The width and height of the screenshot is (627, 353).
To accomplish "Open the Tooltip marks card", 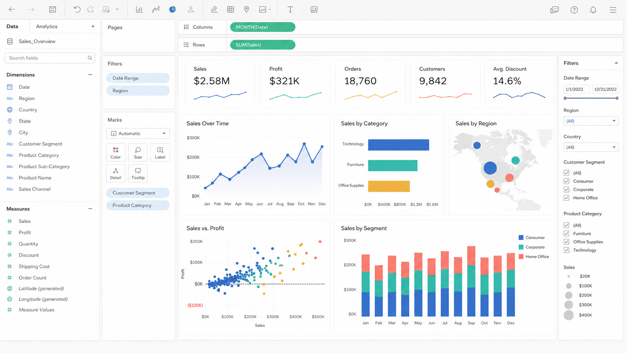I will [138, 173].
